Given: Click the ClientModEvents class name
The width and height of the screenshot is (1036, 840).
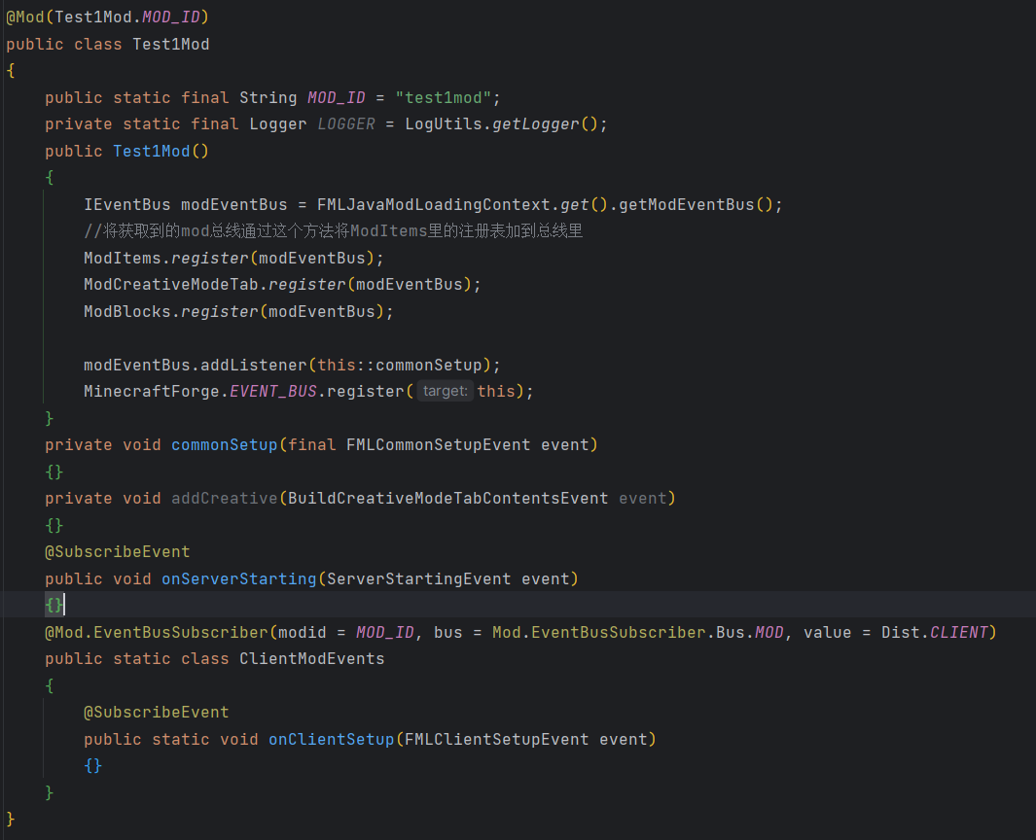Looking at the screenshot, I should [311, 659].
